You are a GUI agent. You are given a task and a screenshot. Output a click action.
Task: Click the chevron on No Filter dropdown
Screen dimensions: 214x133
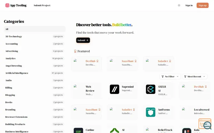click(178, 77)
